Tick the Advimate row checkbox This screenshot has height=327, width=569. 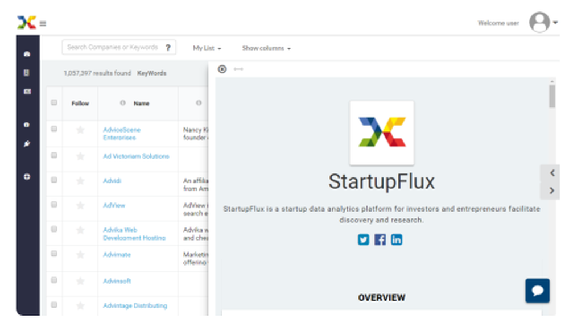(54, 254)
